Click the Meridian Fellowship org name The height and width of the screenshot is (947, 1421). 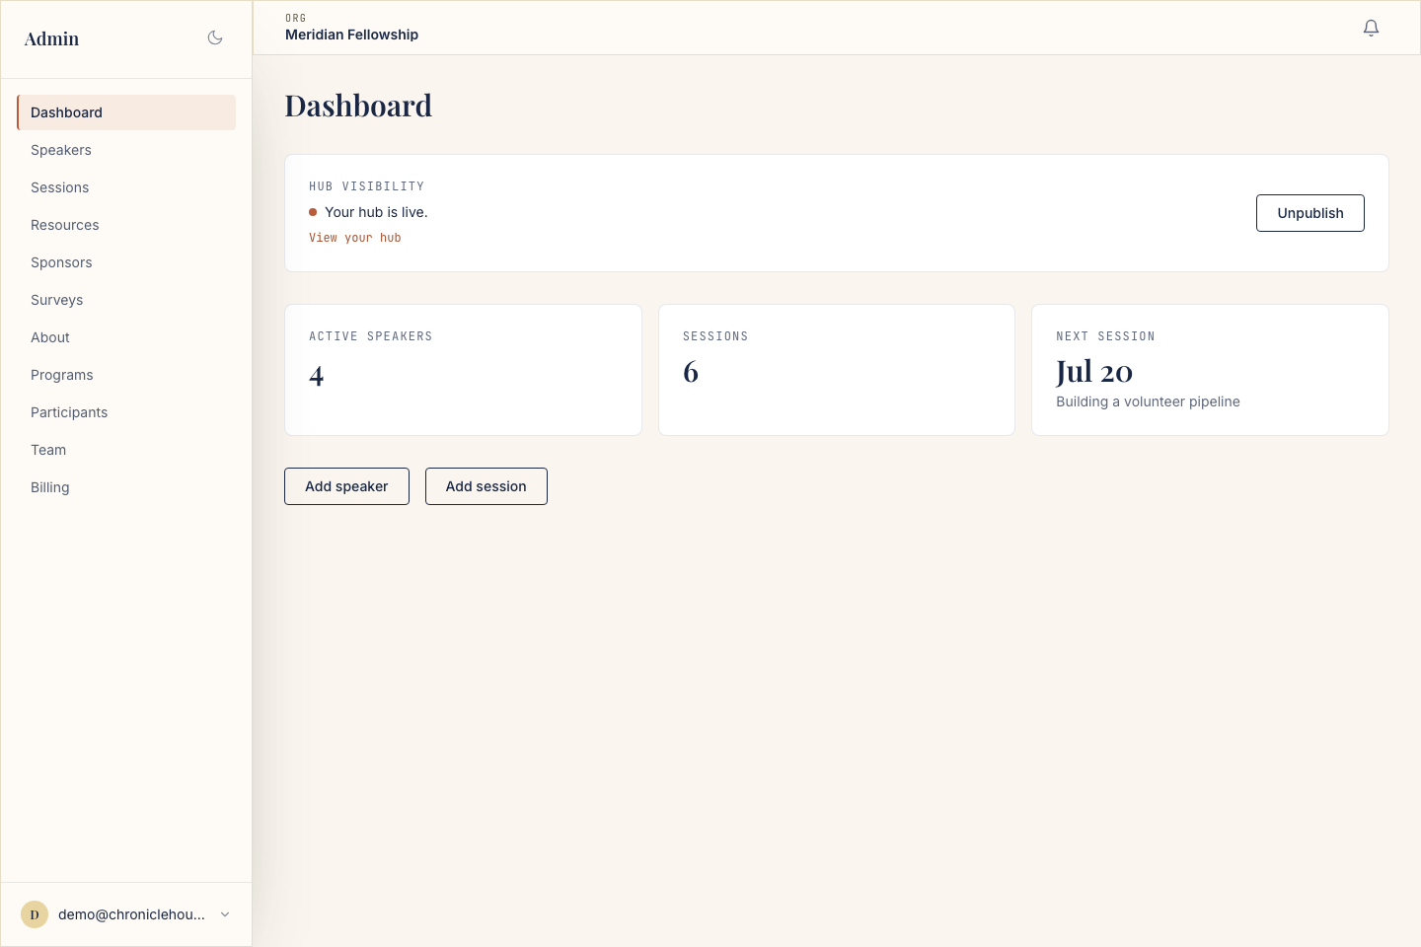pos(351,35)
